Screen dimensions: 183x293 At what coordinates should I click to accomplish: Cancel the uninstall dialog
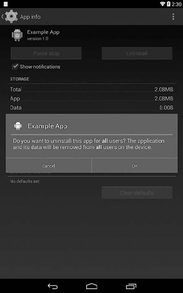tap(49, 166)
